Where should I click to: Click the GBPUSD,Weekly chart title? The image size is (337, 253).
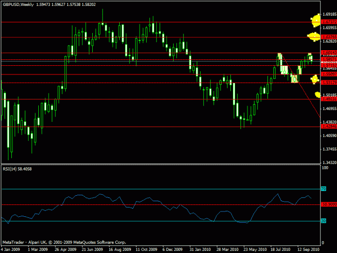[18, 4]
